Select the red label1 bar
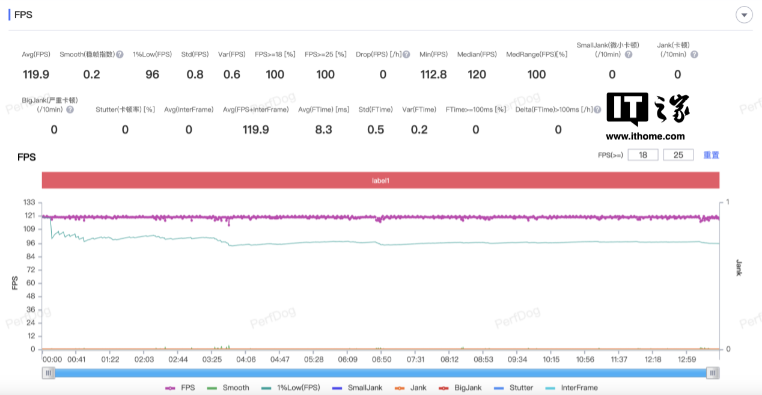 [380, 180]
